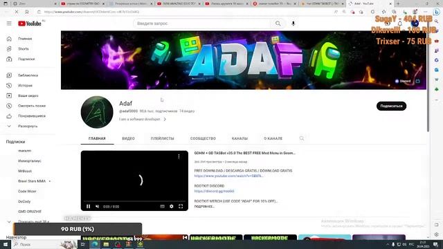Viewport: 443px width, 249px height.
Task: Open the youtube.com/watch link in description
Action: (229, 176)
